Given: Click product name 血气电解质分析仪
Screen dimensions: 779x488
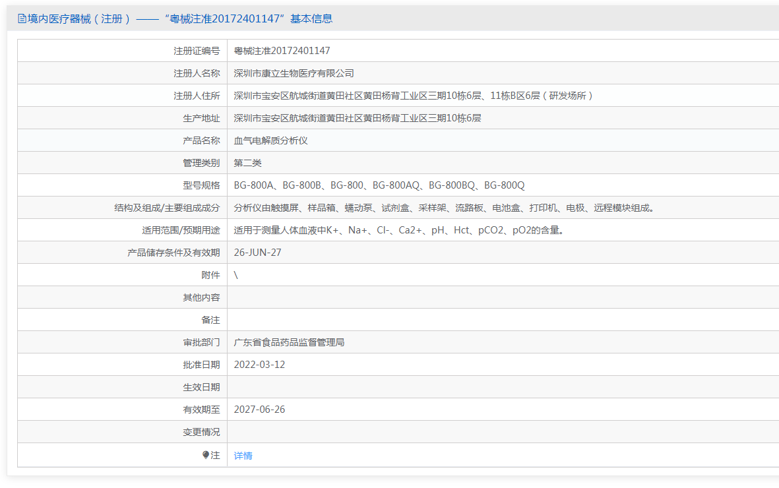Looking at the screenshot, I should (x=271, y=140).
